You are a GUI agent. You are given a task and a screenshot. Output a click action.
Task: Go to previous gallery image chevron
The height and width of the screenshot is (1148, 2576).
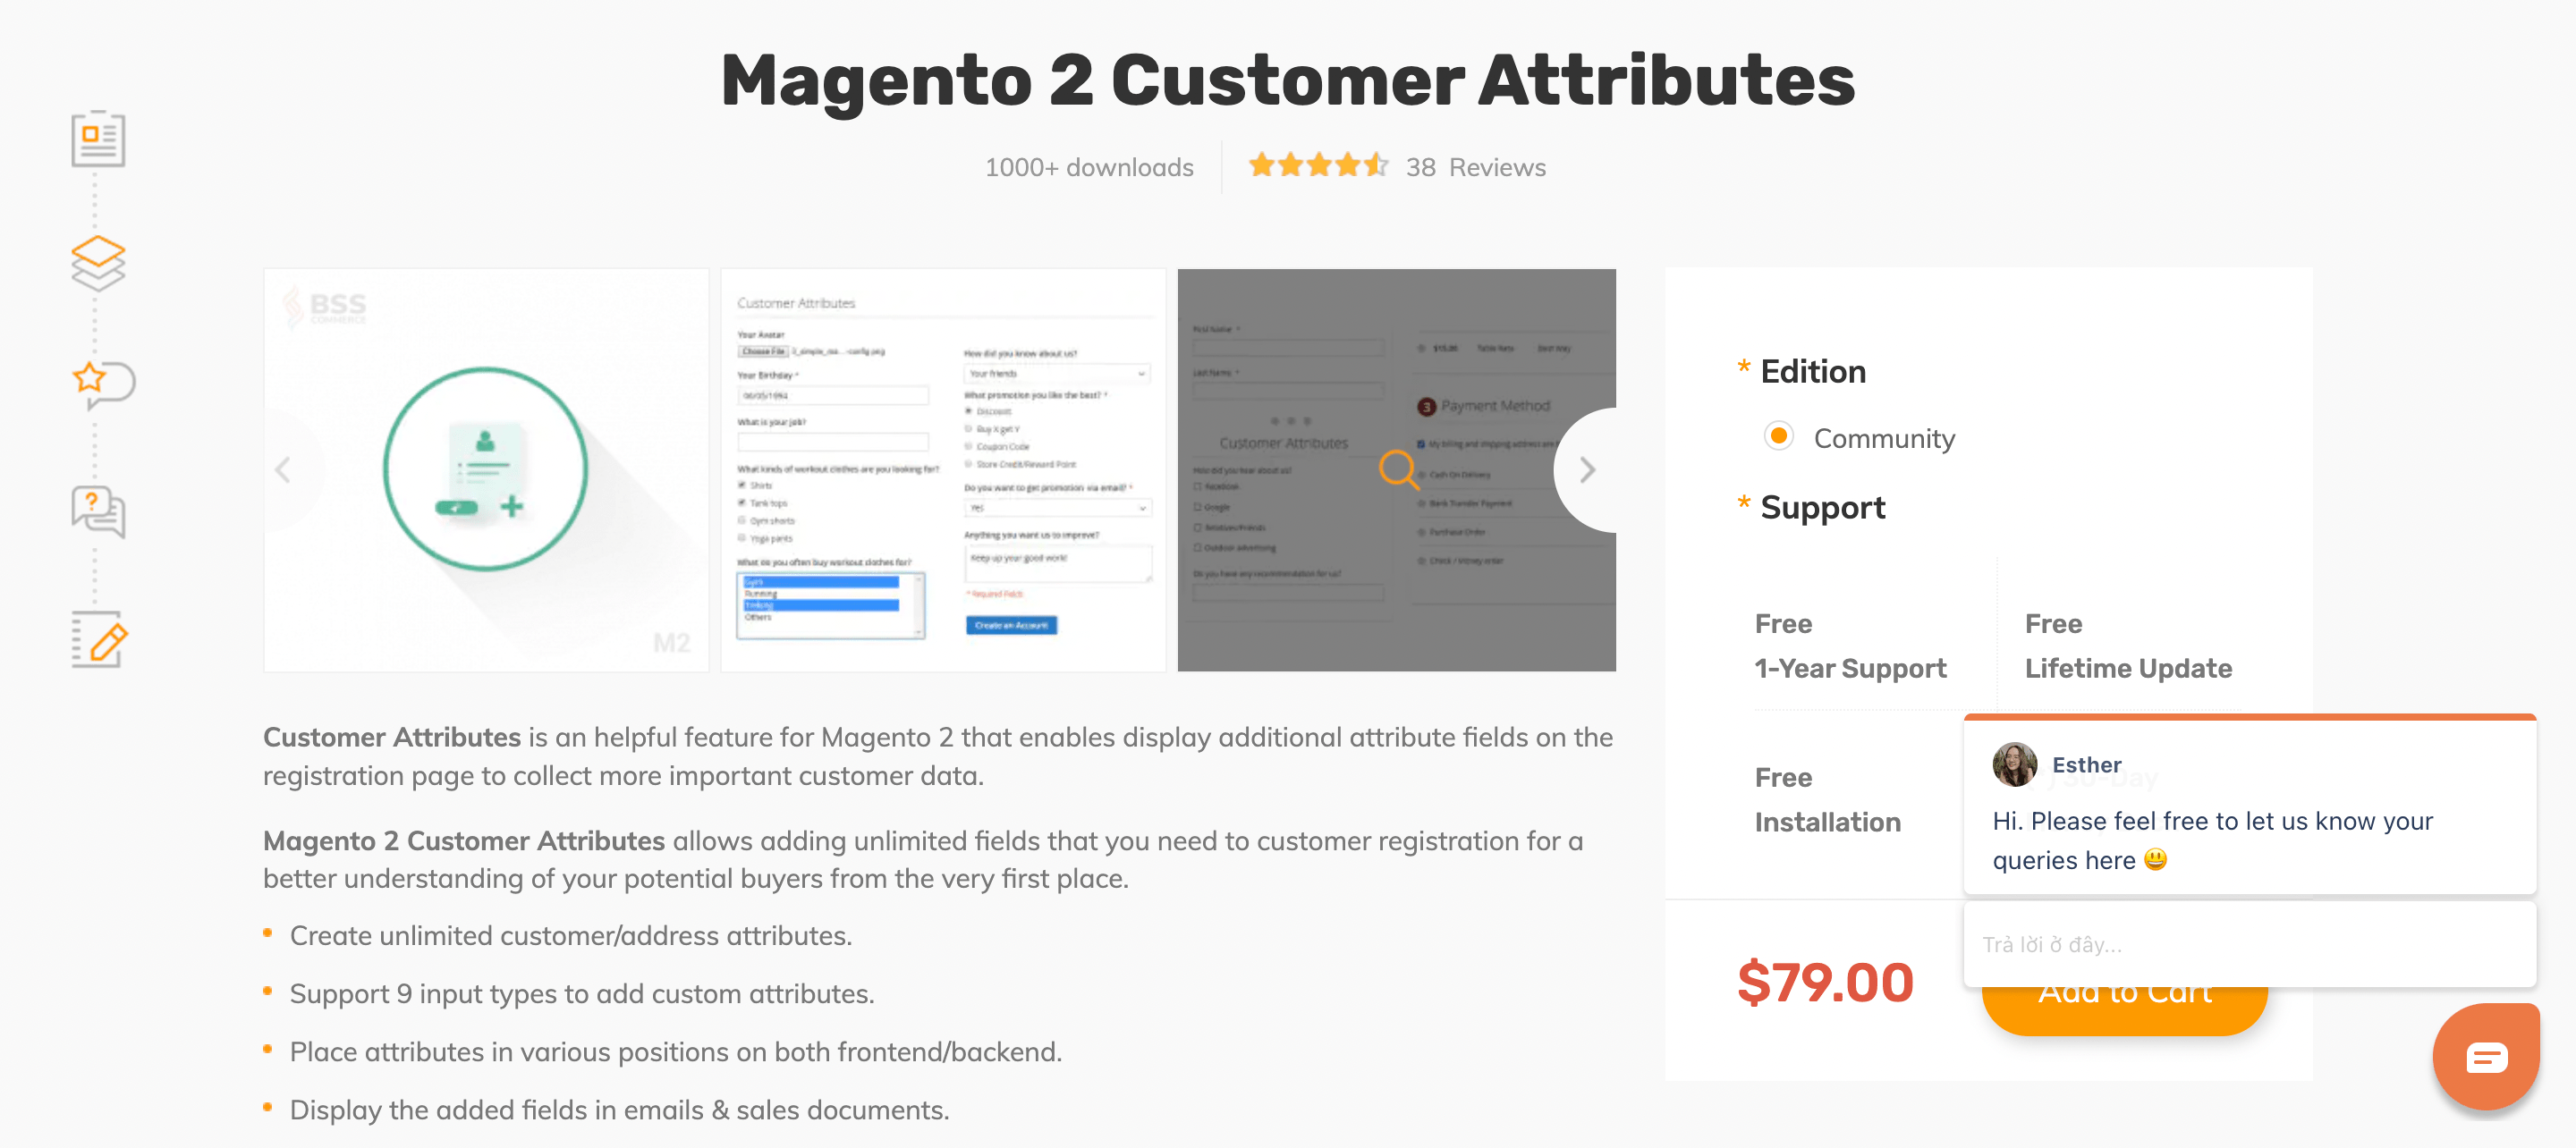pyautogui.click(x=284, y=470)
